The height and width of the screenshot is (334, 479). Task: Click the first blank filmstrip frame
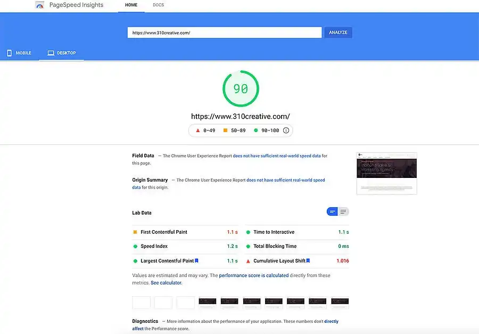(141, 303)
